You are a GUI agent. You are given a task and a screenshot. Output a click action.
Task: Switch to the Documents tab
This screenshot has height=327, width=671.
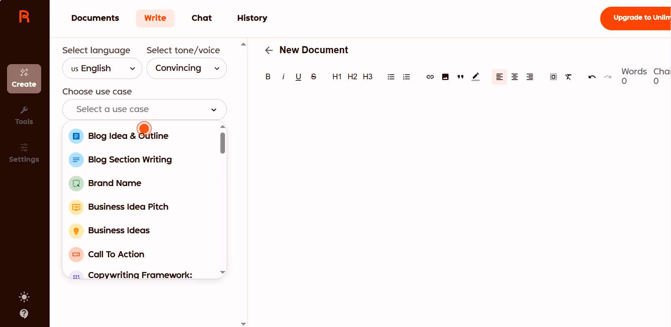click(95, 18)
